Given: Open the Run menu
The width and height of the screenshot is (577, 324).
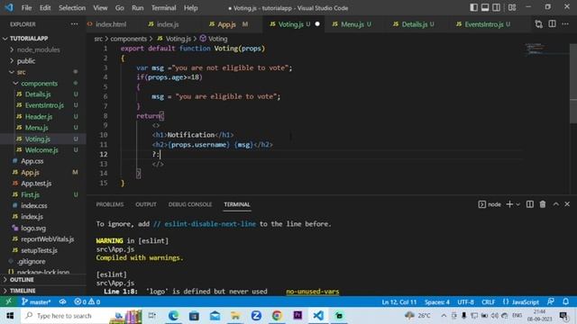Looking at the screenshot, I should 138,8.
